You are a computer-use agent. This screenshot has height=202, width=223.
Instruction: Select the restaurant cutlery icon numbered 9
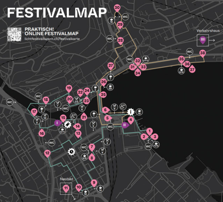pos(114,107)
